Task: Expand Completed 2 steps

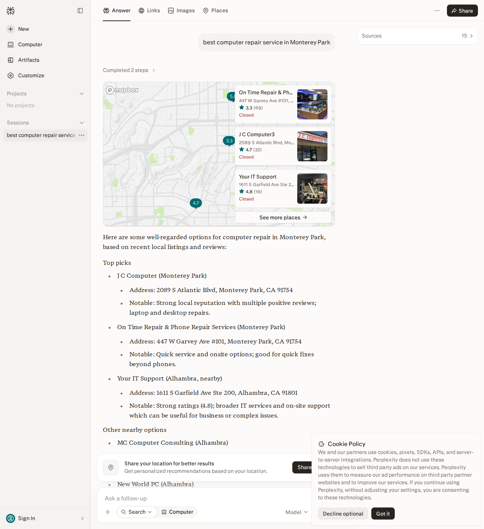Action: click(x=129, y=70)
